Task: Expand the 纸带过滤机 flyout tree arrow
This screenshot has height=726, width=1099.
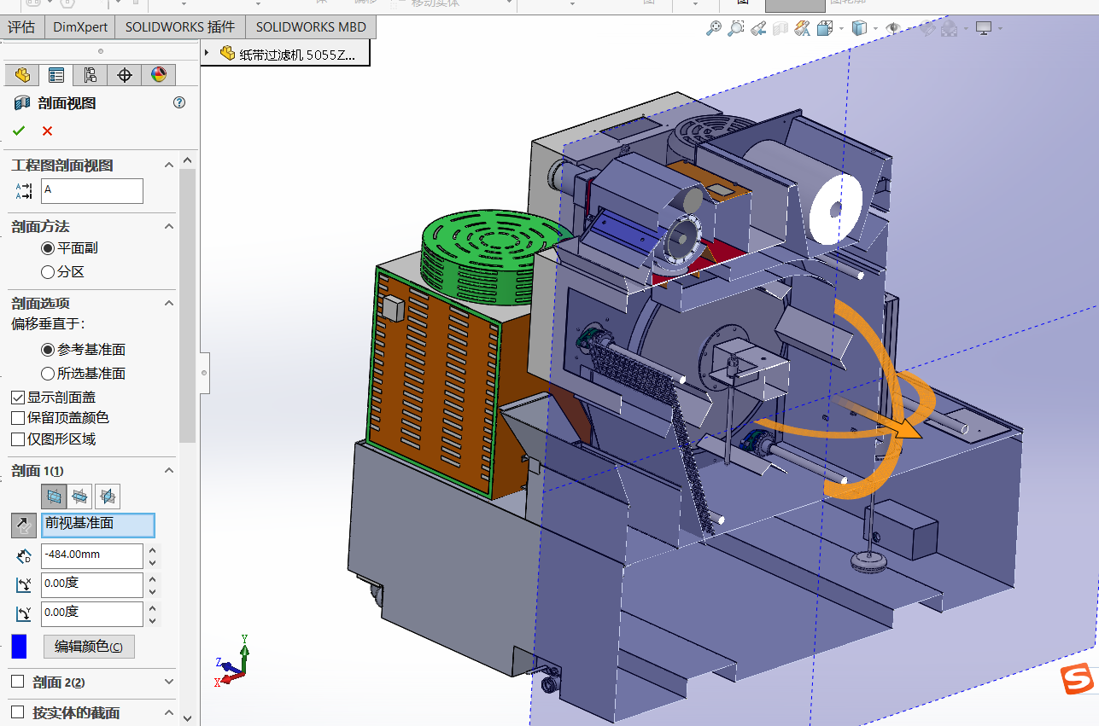Action: (208, 53)
